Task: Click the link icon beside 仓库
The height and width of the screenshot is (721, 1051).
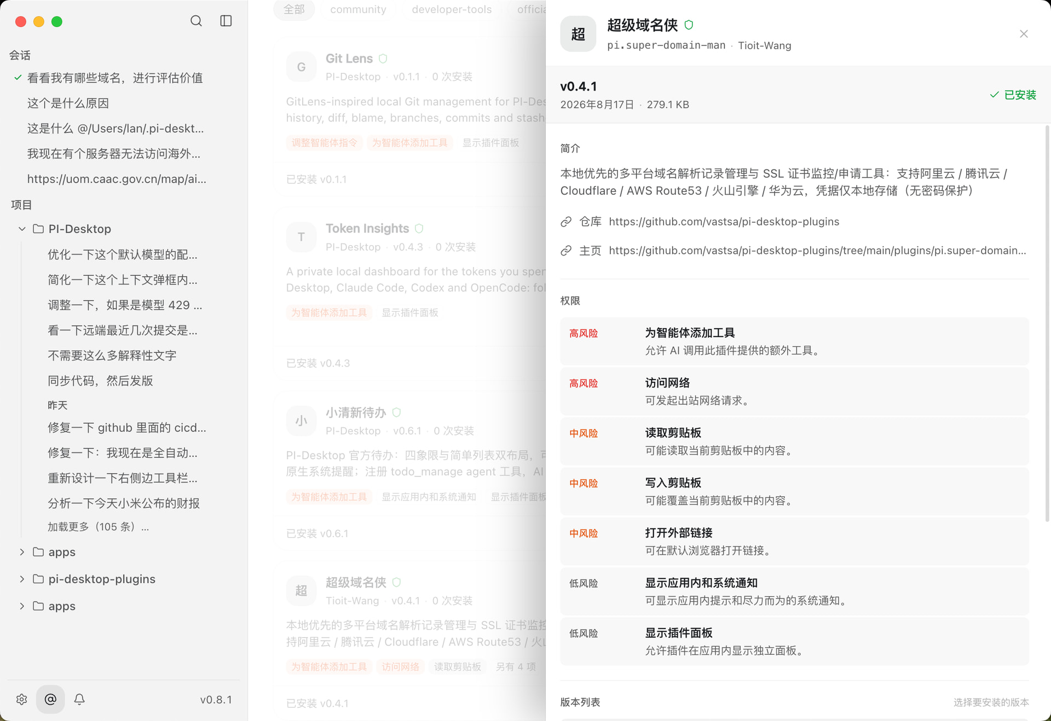Action: (x=566, y=222)
